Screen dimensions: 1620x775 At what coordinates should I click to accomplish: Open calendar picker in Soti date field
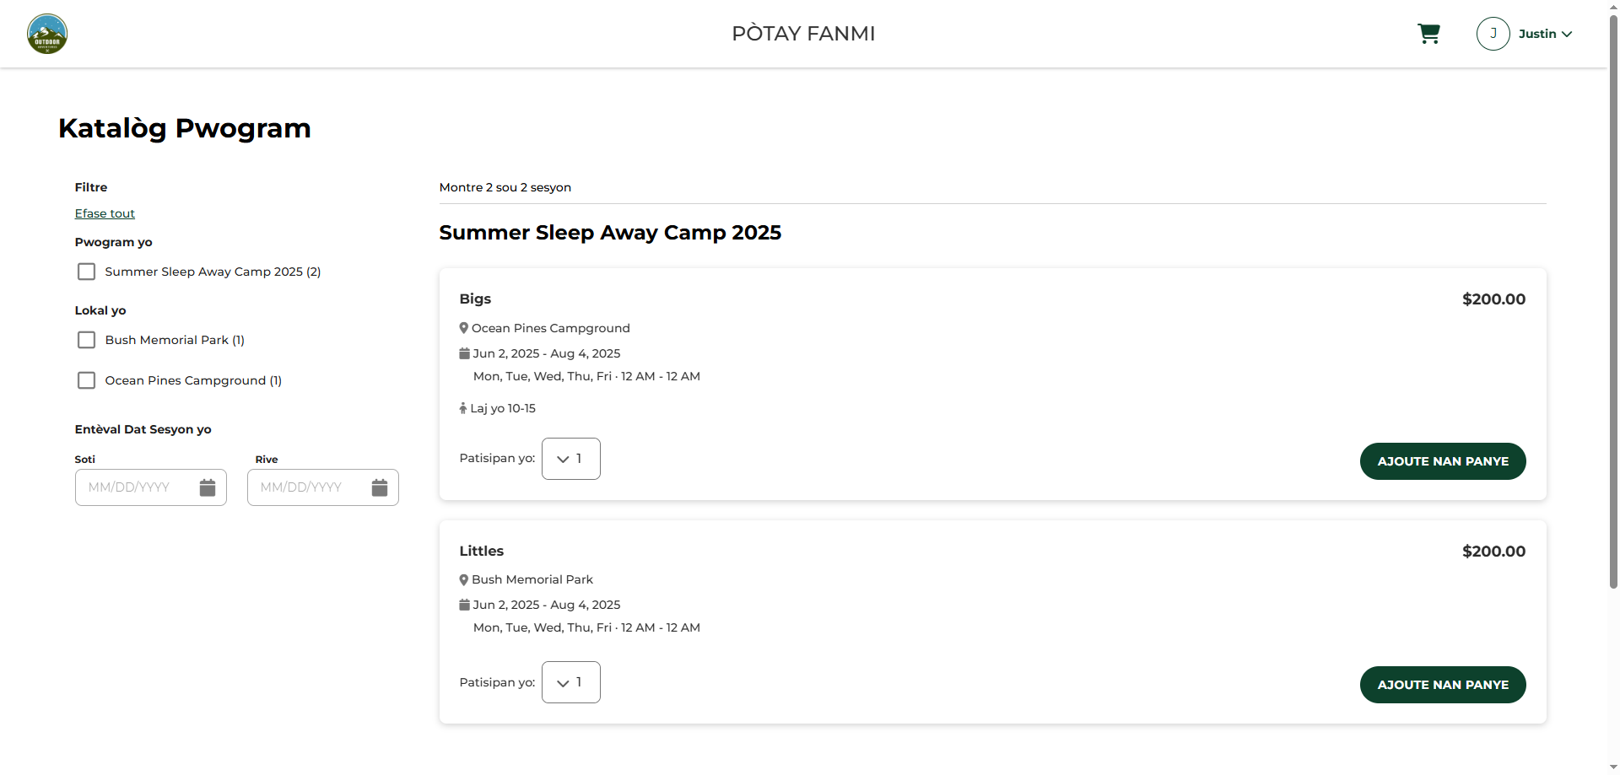[x=208, y=487]
